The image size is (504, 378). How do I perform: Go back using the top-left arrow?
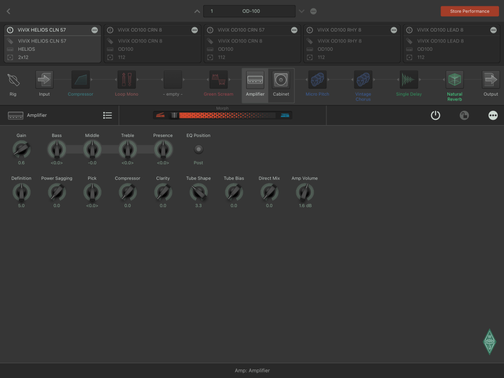pyautogui.click(x=8, y=11)
